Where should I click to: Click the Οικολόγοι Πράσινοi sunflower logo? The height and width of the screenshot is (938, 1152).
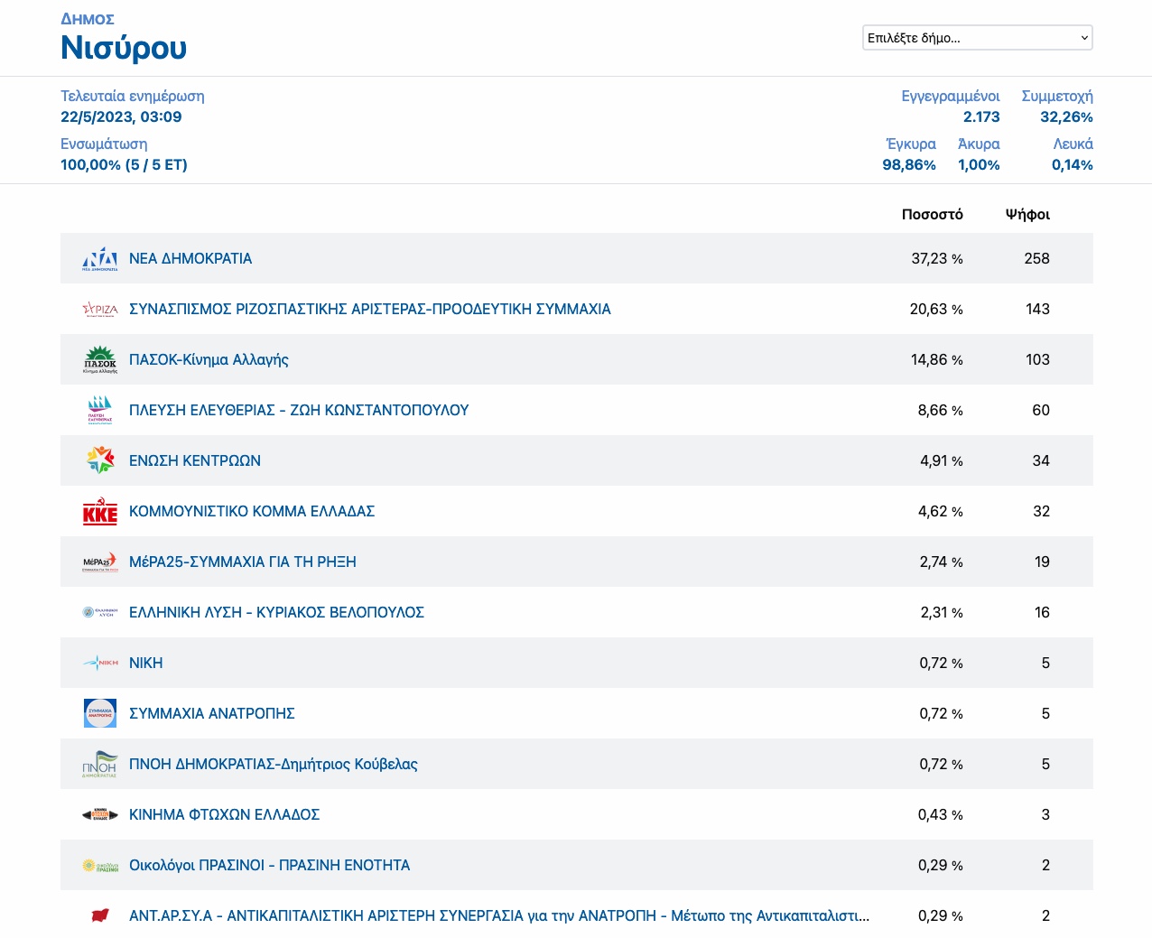100,865
